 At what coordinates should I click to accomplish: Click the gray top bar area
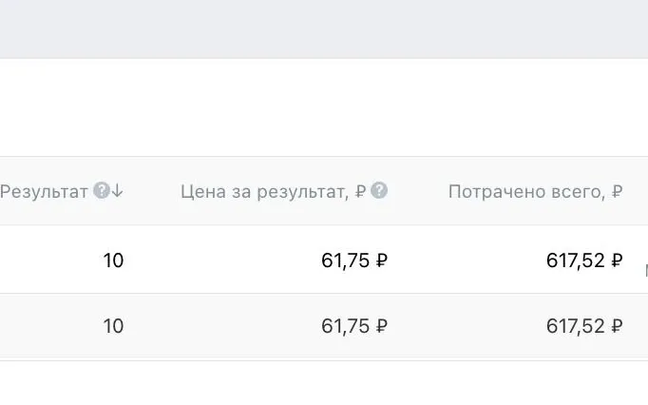(x=324, y=29)
